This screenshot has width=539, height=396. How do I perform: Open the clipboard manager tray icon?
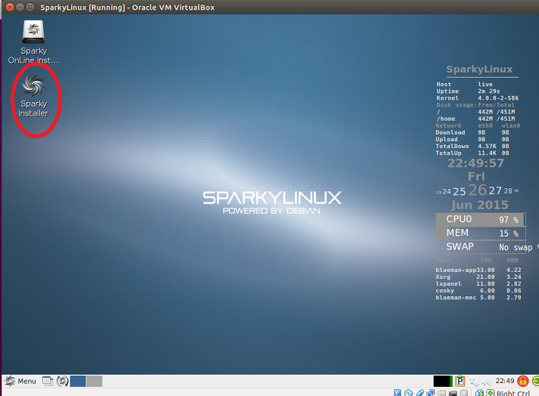[460, 381]
